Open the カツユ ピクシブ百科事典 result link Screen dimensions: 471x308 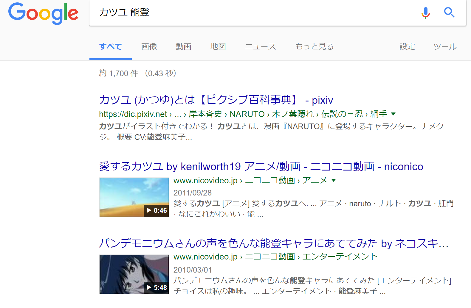216,100
